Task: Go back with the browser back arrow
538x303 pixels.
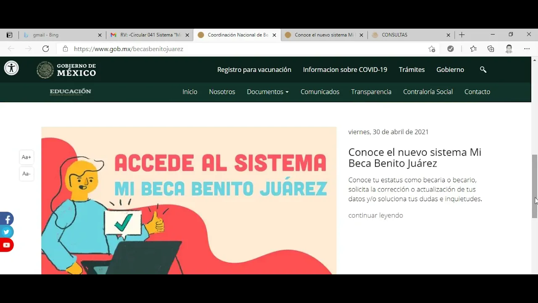Action: click(x=11, y=49)
